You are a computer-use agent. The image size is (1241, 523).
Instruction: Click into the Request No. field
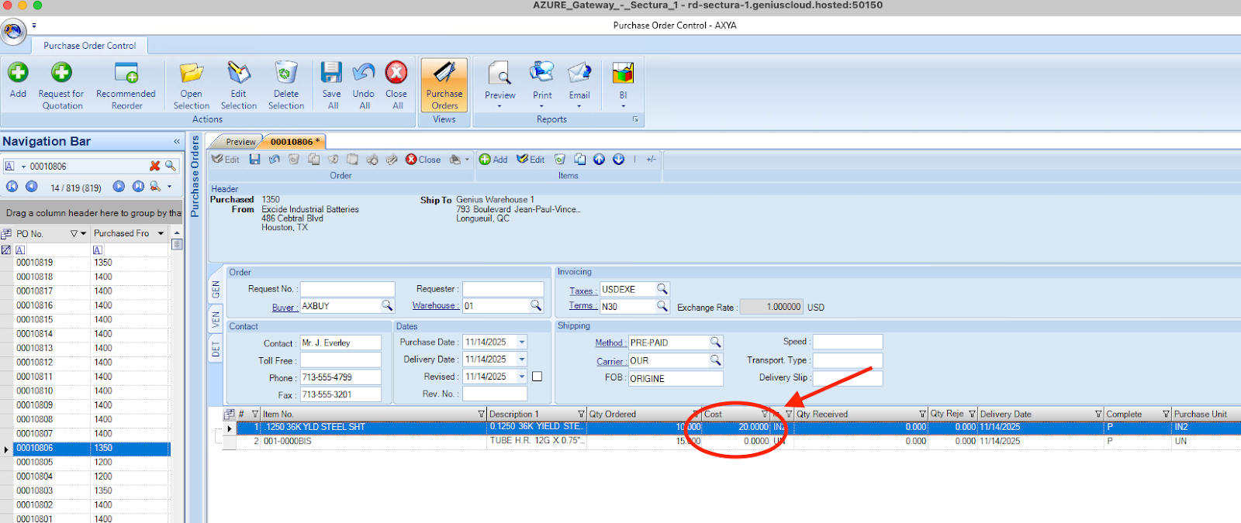pyautogui.click(x=347, y=289)
